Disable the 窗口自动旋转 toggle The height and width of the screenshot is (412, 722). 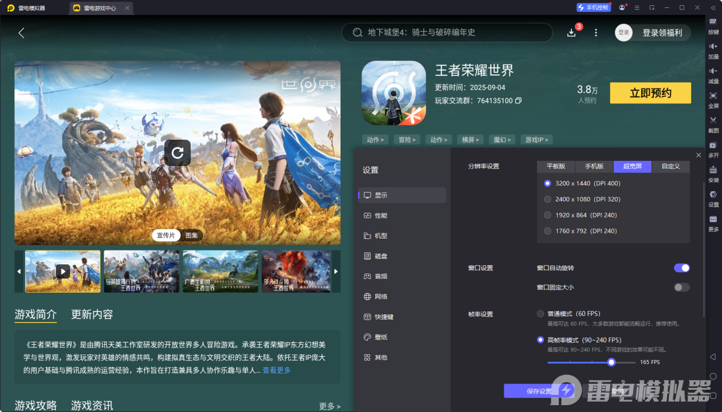(682, 267)
